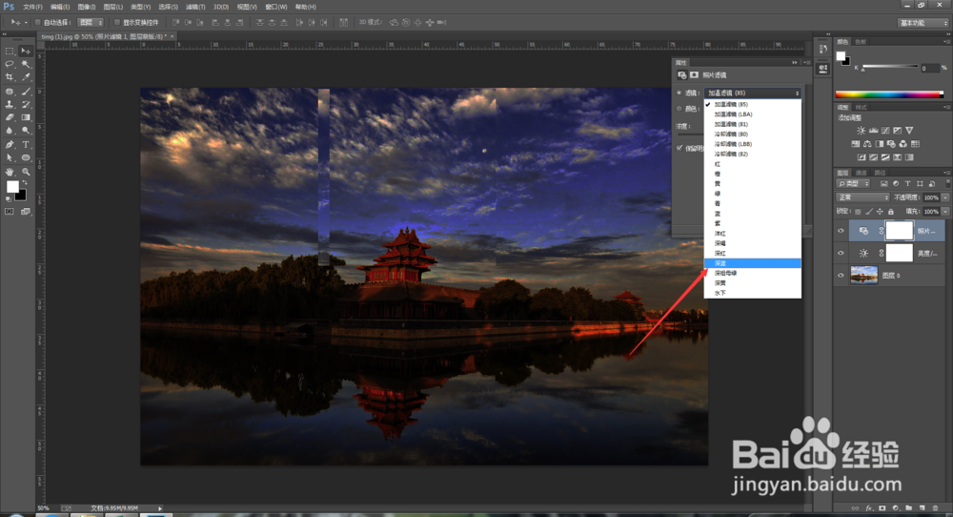Click the layer fx button at panel bottom

868,507
